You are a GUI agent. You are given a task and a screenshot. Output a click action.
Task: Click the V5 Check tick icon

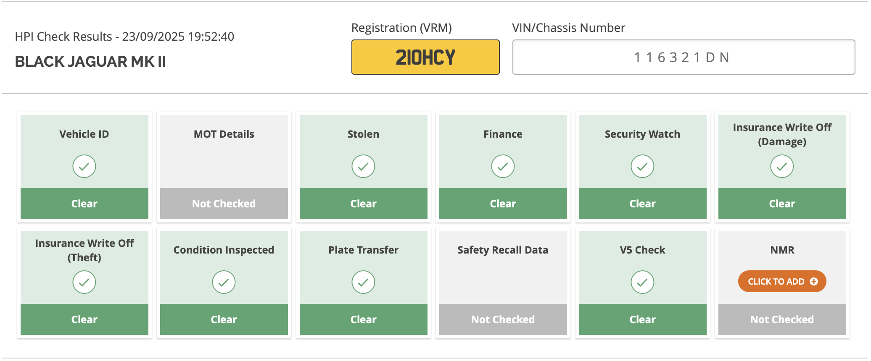642,282
